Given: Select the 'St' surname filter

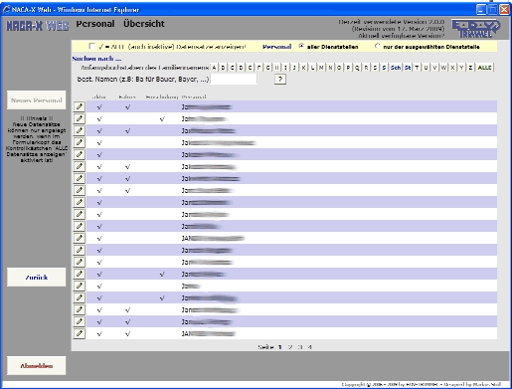Looking at the screenshot, I should (408, 68).
